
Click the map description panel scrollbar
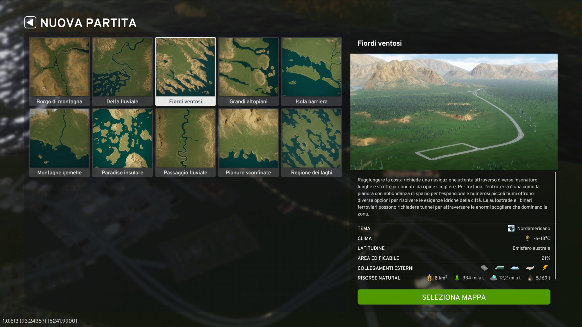click(x=555, y=226)
